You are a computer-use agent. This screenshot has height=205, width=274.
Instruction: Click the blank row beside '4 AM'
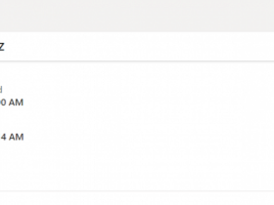[148, 137]
